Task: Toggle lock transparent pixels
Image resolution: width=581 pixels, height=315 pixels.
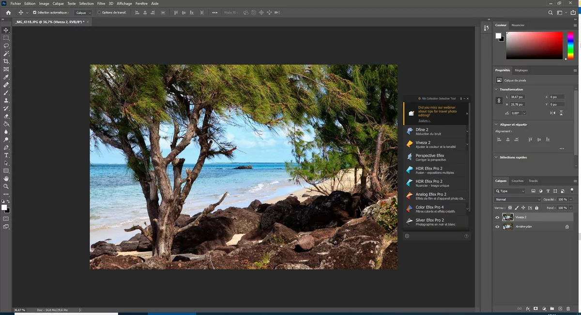Action: pos(510,208)
